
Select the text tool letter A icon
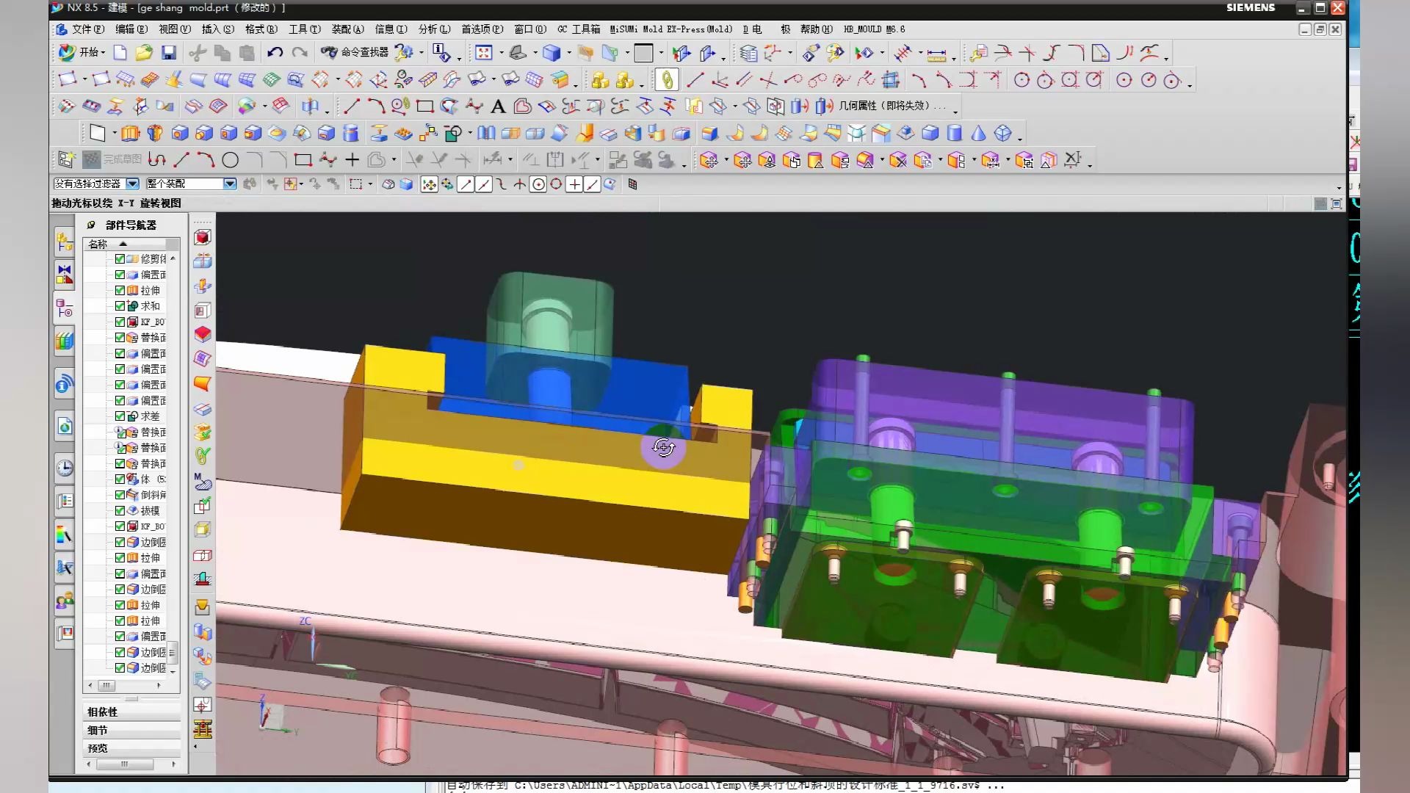(498, 107)
